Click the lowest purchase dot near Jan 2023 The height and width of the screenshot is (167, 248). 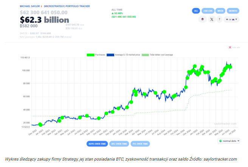pos(40,124)
